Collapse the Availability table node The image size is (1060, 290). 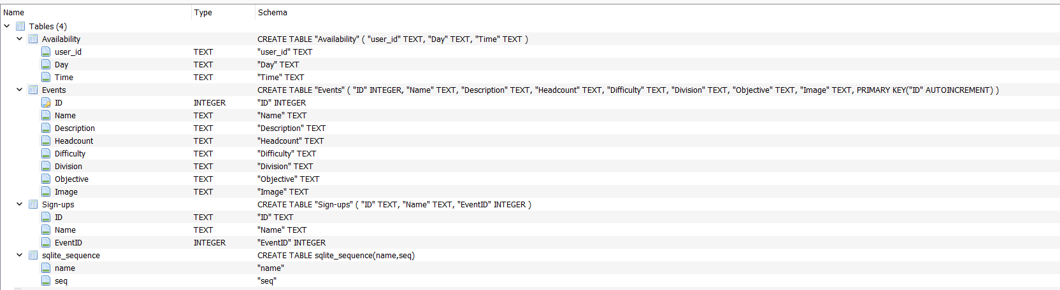click(19, 39)
